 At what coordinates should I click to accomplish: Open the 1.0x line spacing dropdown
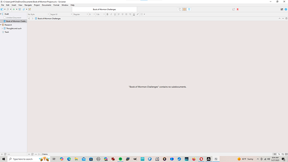[x=100, y=14]
